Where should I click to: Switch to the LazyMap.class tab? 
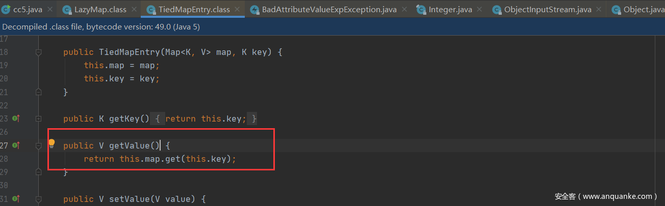[100, 9]
